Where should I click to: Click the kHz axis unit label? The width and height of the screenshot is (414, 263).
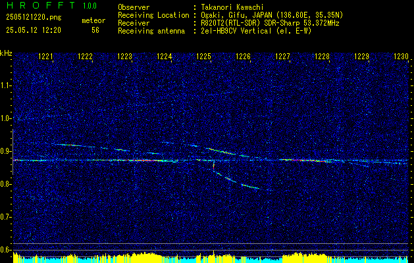coord(6,53)
